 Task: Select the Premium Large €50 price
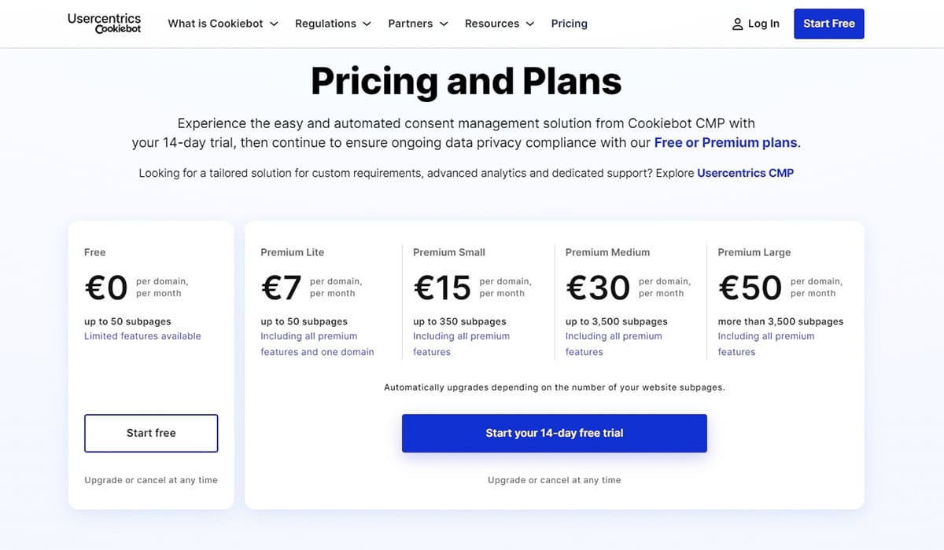750,288
